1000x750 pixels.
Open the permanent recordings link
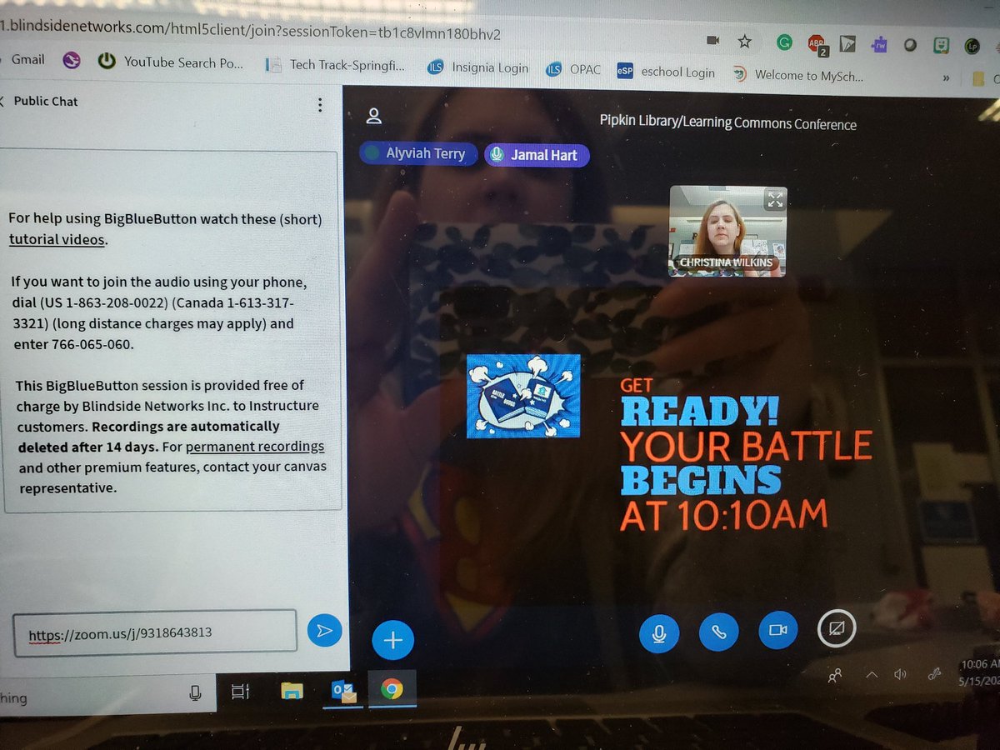coord(254,447)
